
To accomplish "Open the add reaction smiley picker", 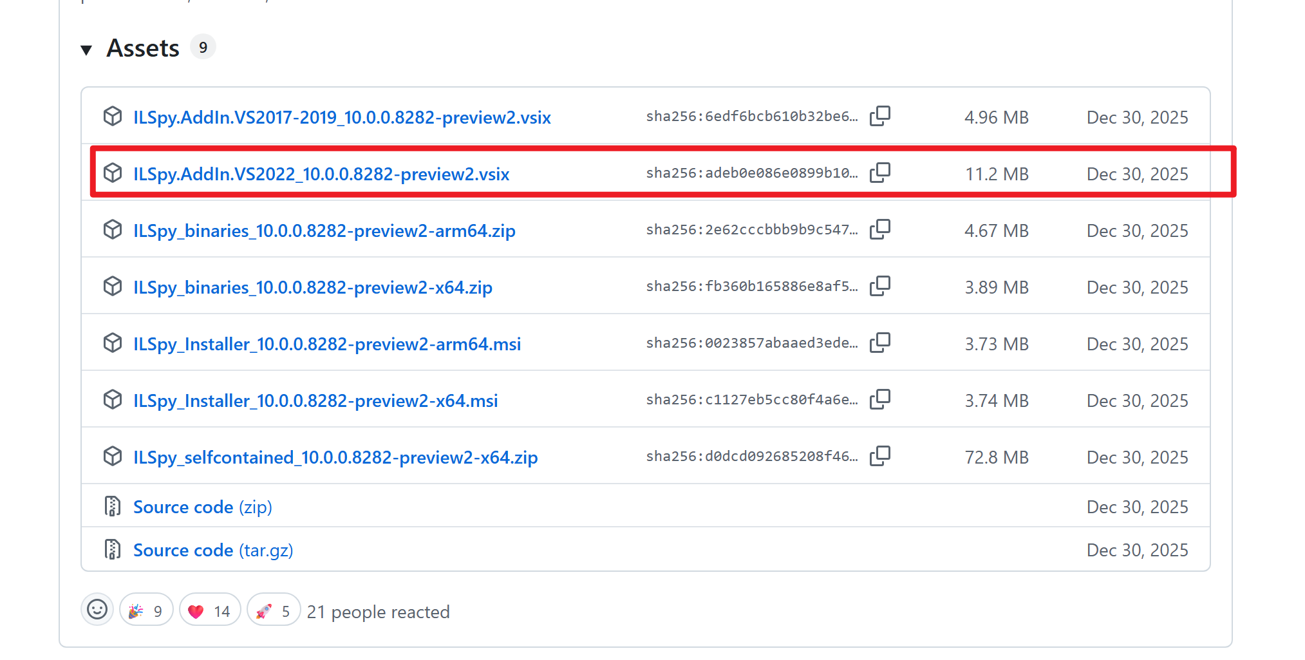I will (97, 610).
